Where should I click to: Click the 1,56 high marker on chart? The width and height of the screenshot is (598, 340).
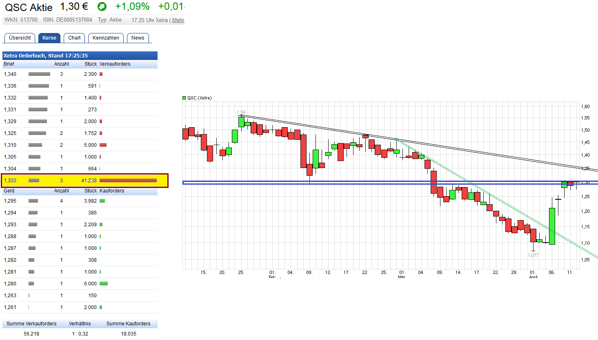[x=241, y=112]
